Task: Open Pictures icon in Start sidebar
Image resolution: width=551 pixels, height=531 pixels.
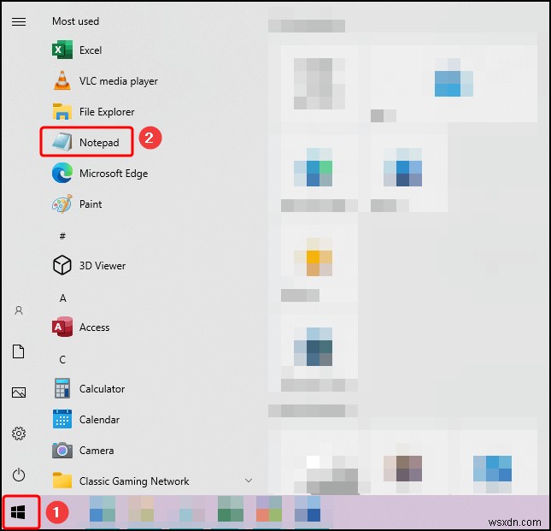Action: pos(19,392)
